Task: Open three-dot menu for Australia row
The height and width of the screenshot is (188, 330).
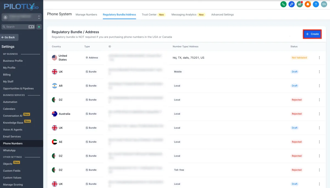Action: pos(319,114)
